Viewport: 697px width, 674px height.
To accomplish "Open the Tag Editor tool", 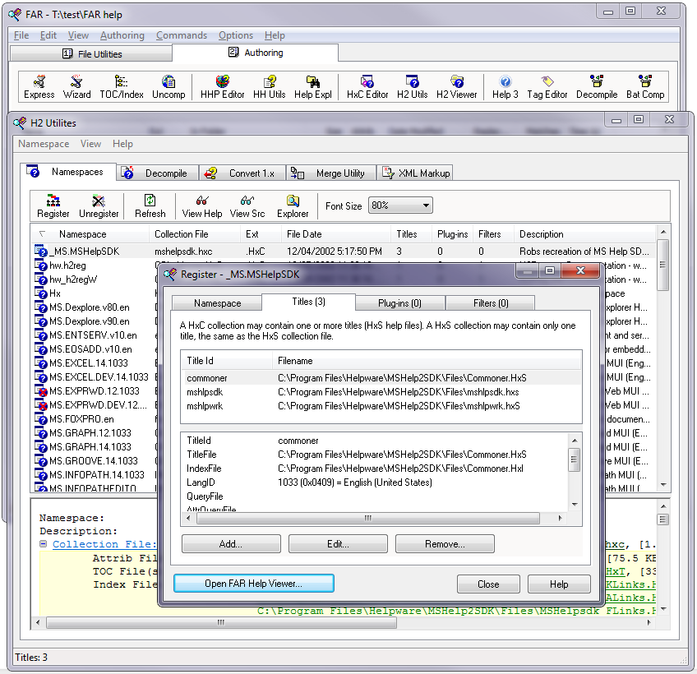I will [547, 86].
